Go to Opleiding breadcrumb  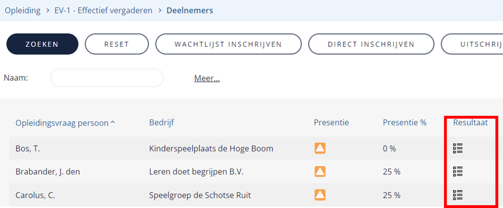click(23, 10)
